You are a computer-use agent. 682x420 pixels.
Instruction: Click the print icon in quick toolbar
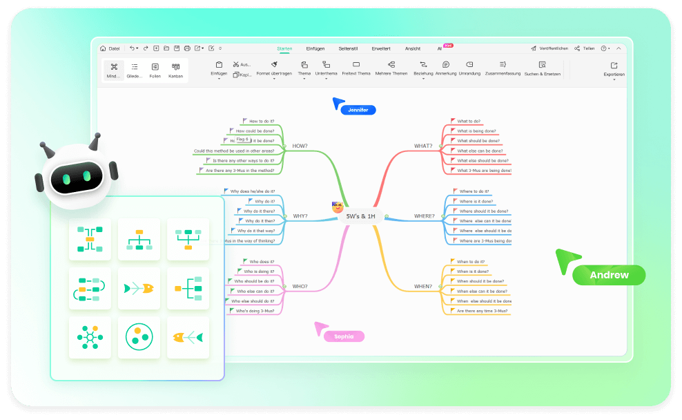coord(187,48)
